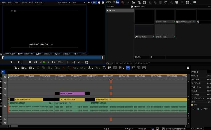Switch to the ソースブラウザー tab
211x130 pixels.
139,63
